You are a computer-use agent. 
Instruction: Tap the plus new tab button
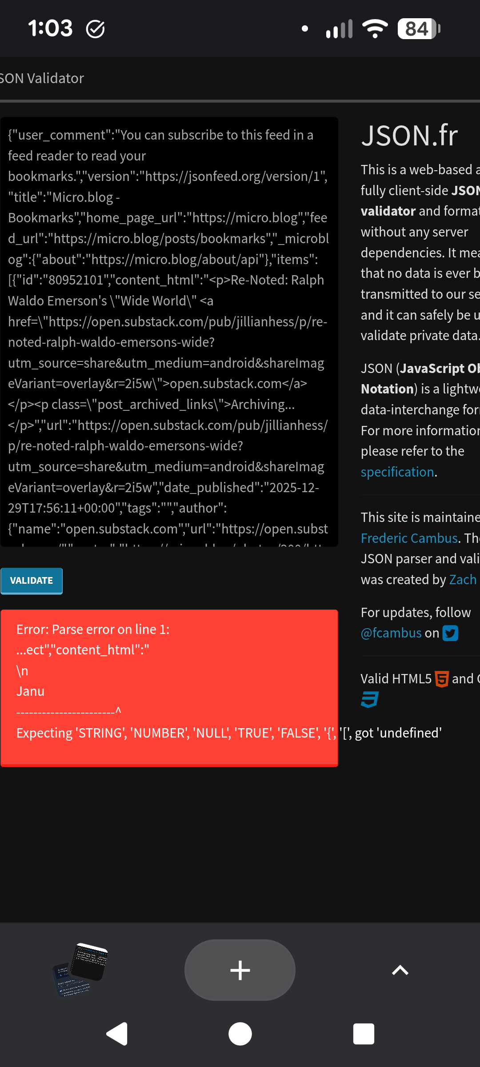[x=240, y=970]
